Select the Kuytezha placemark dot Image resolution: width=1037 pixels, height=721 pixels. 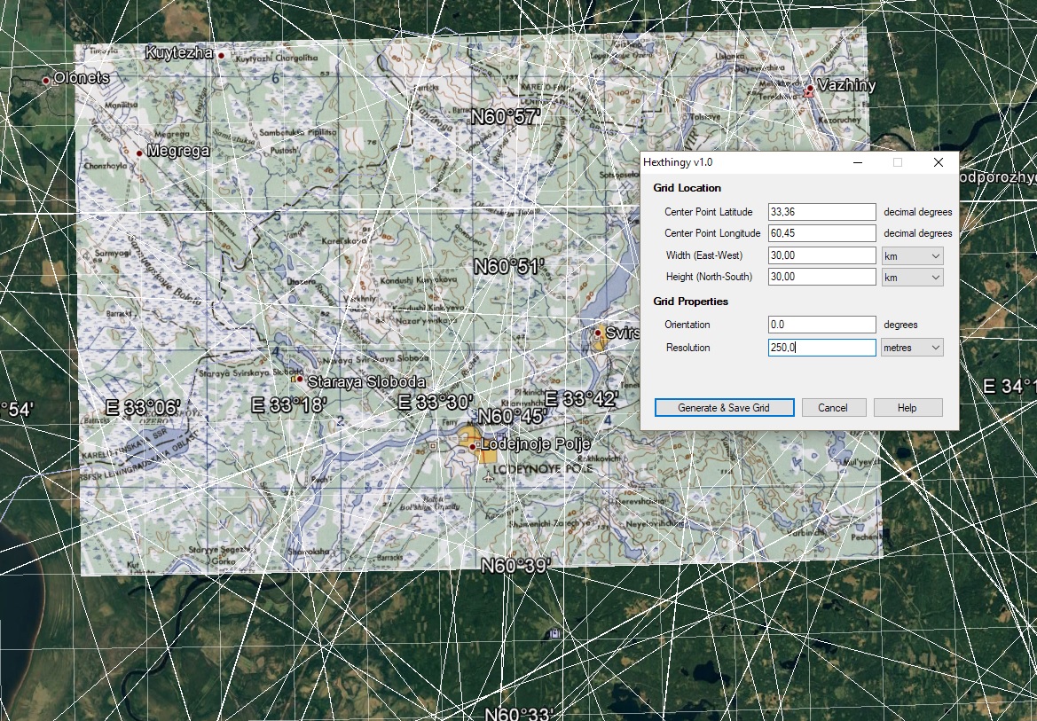point(222,56)
